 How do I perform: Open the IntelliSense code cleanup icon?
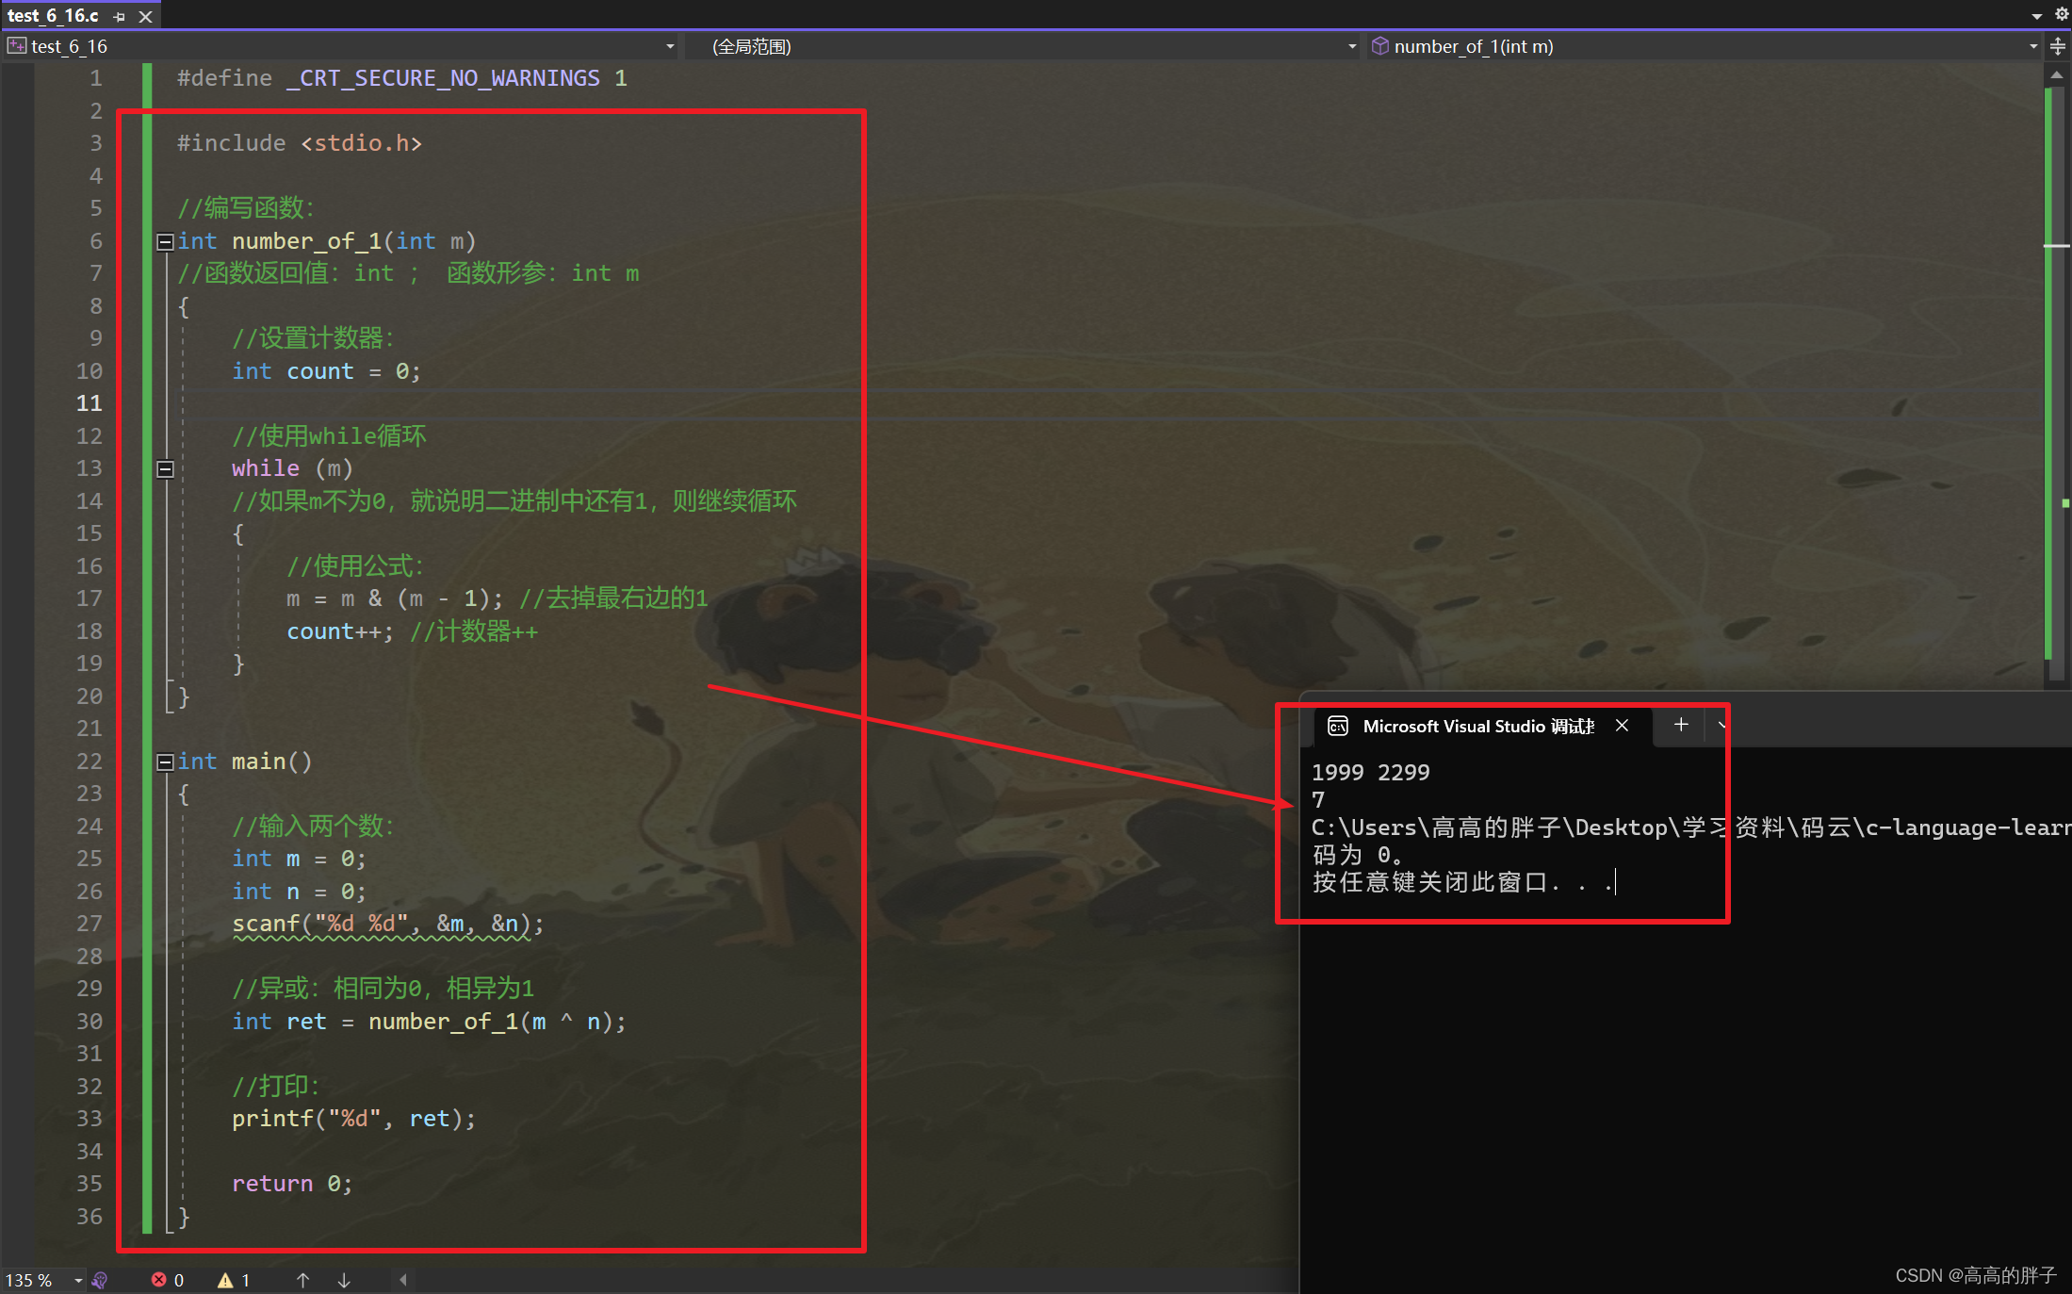pyautogui.click(x=100, y=1280)
